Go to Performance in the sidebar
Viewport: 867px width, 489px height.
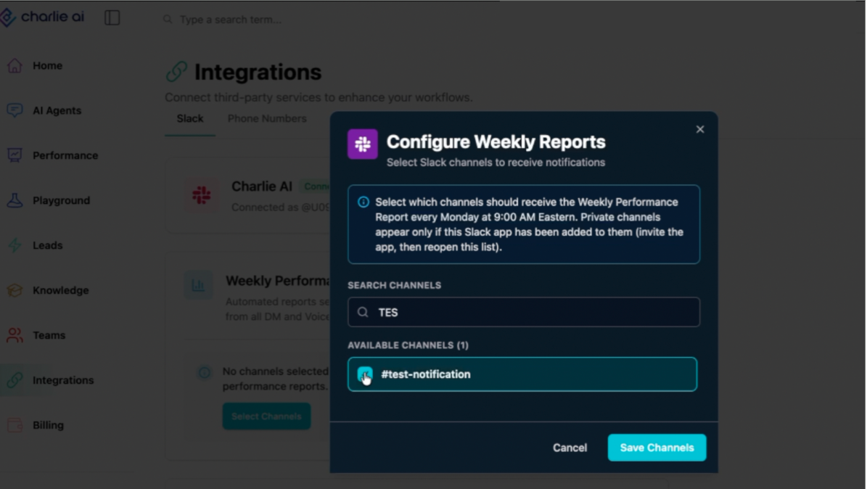pos(65,155)
